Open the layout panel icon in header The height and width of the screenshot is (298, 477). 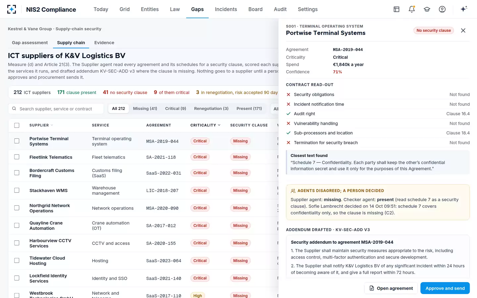pos(397,9)
